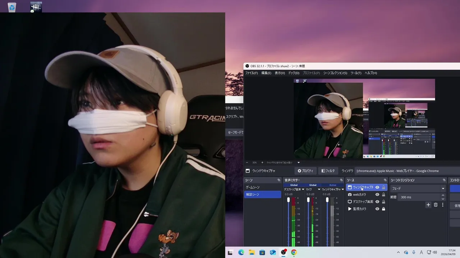Image resolution: width=460 pixels, height=258 pixels.
Task: Click the preview zoom out minus button
Action: point(247,163)
